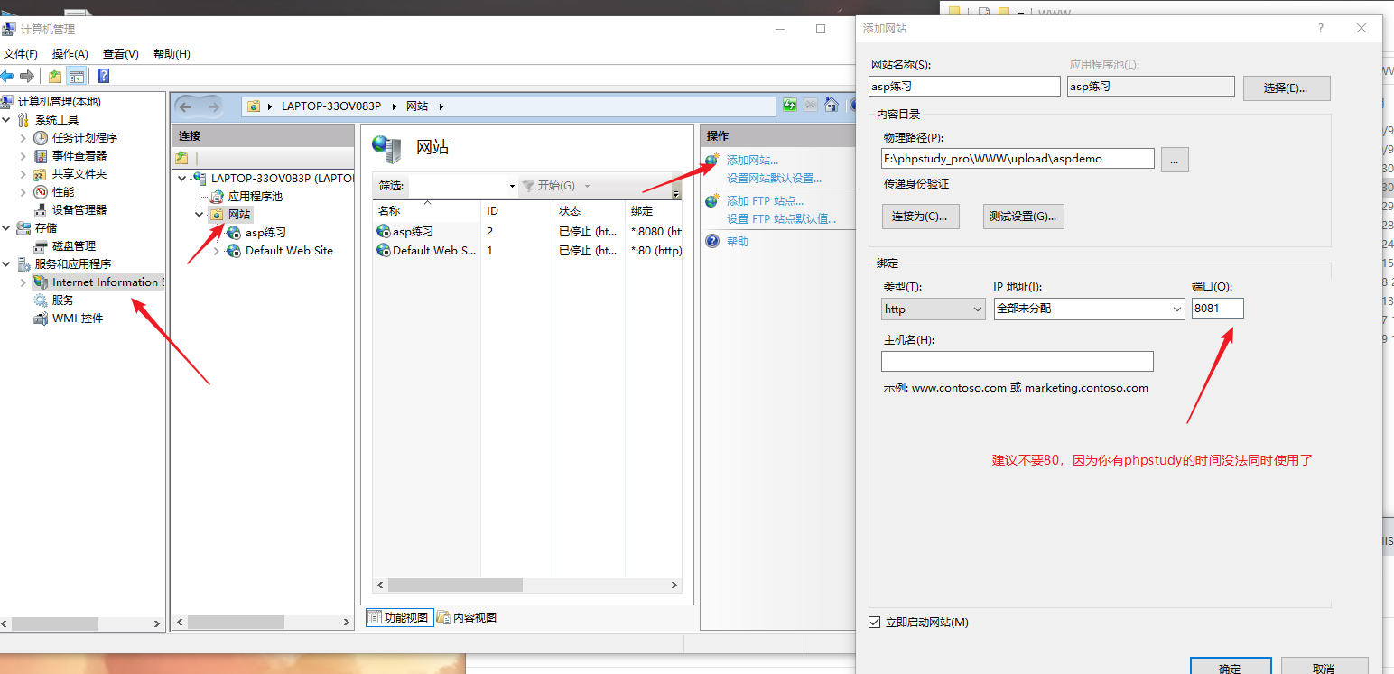Click the 设置 FTP 站点默认值... link

point(781,218)
